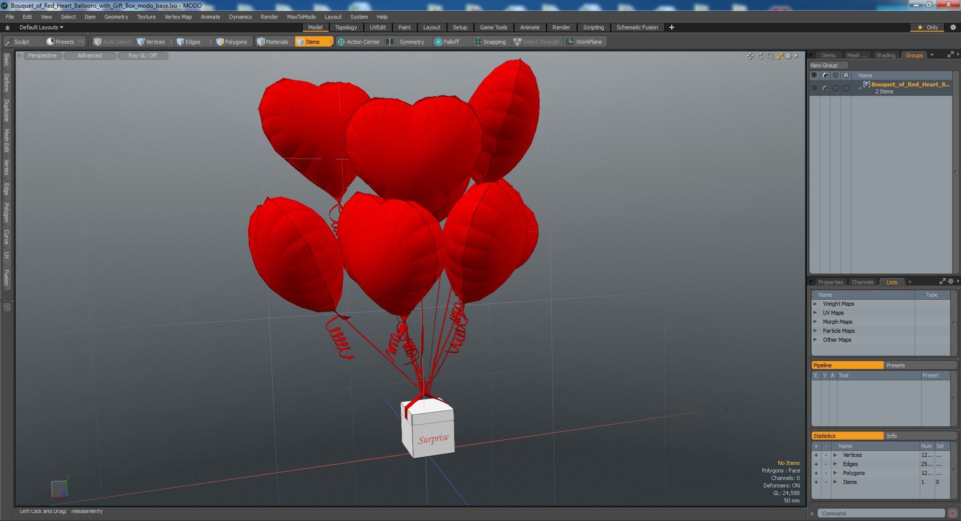
Task: Open the Channels tab
Action: pyautogui.click(x=862, y=282)
